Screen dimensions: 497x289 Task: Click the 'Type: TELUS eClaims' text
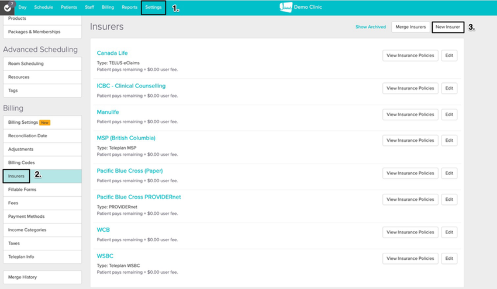118,63
